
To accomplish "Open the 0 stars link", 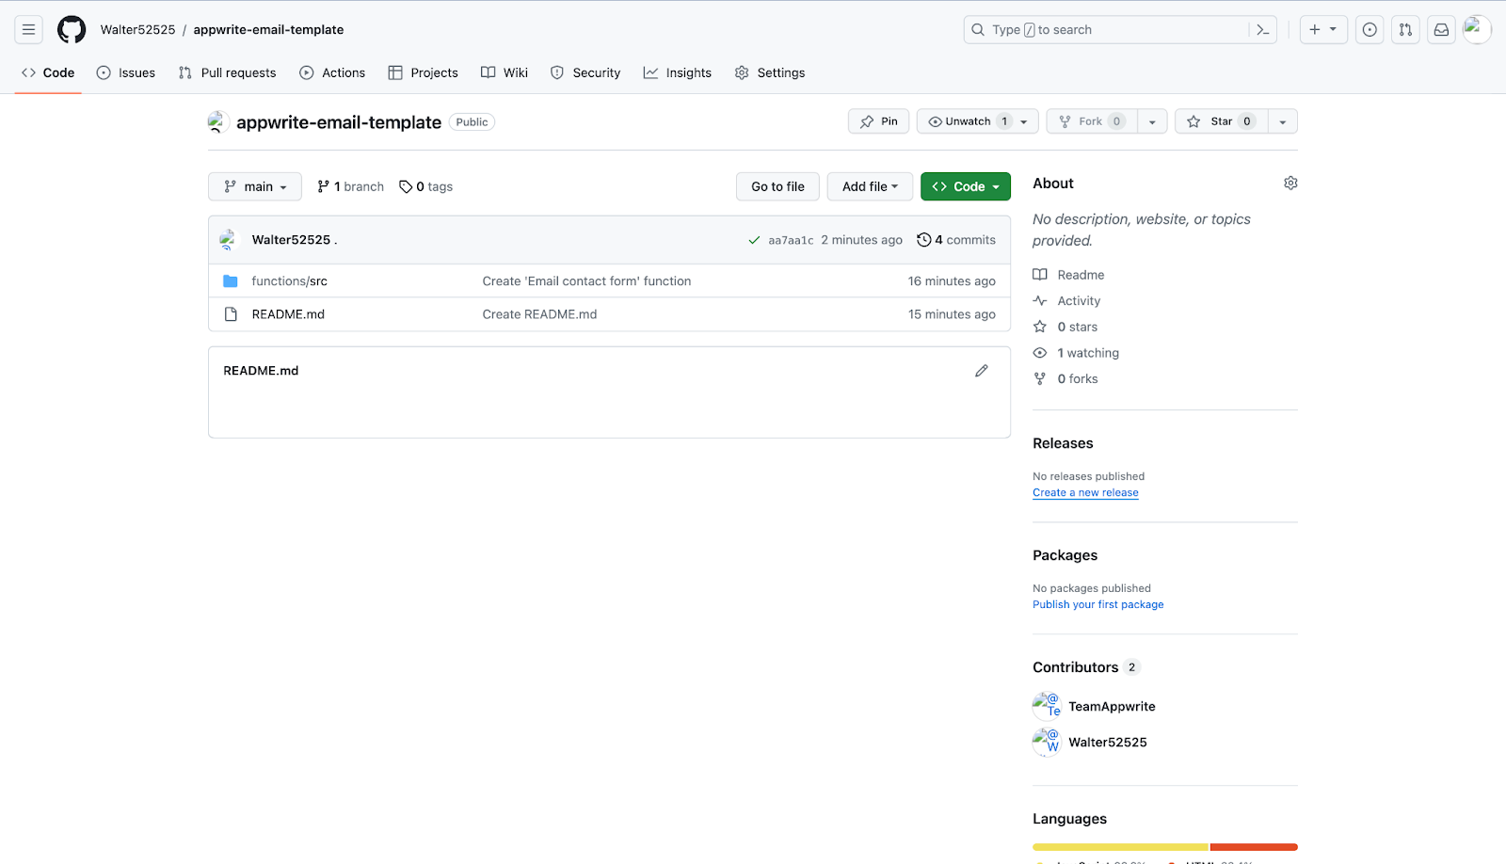I will (1065, 327).
